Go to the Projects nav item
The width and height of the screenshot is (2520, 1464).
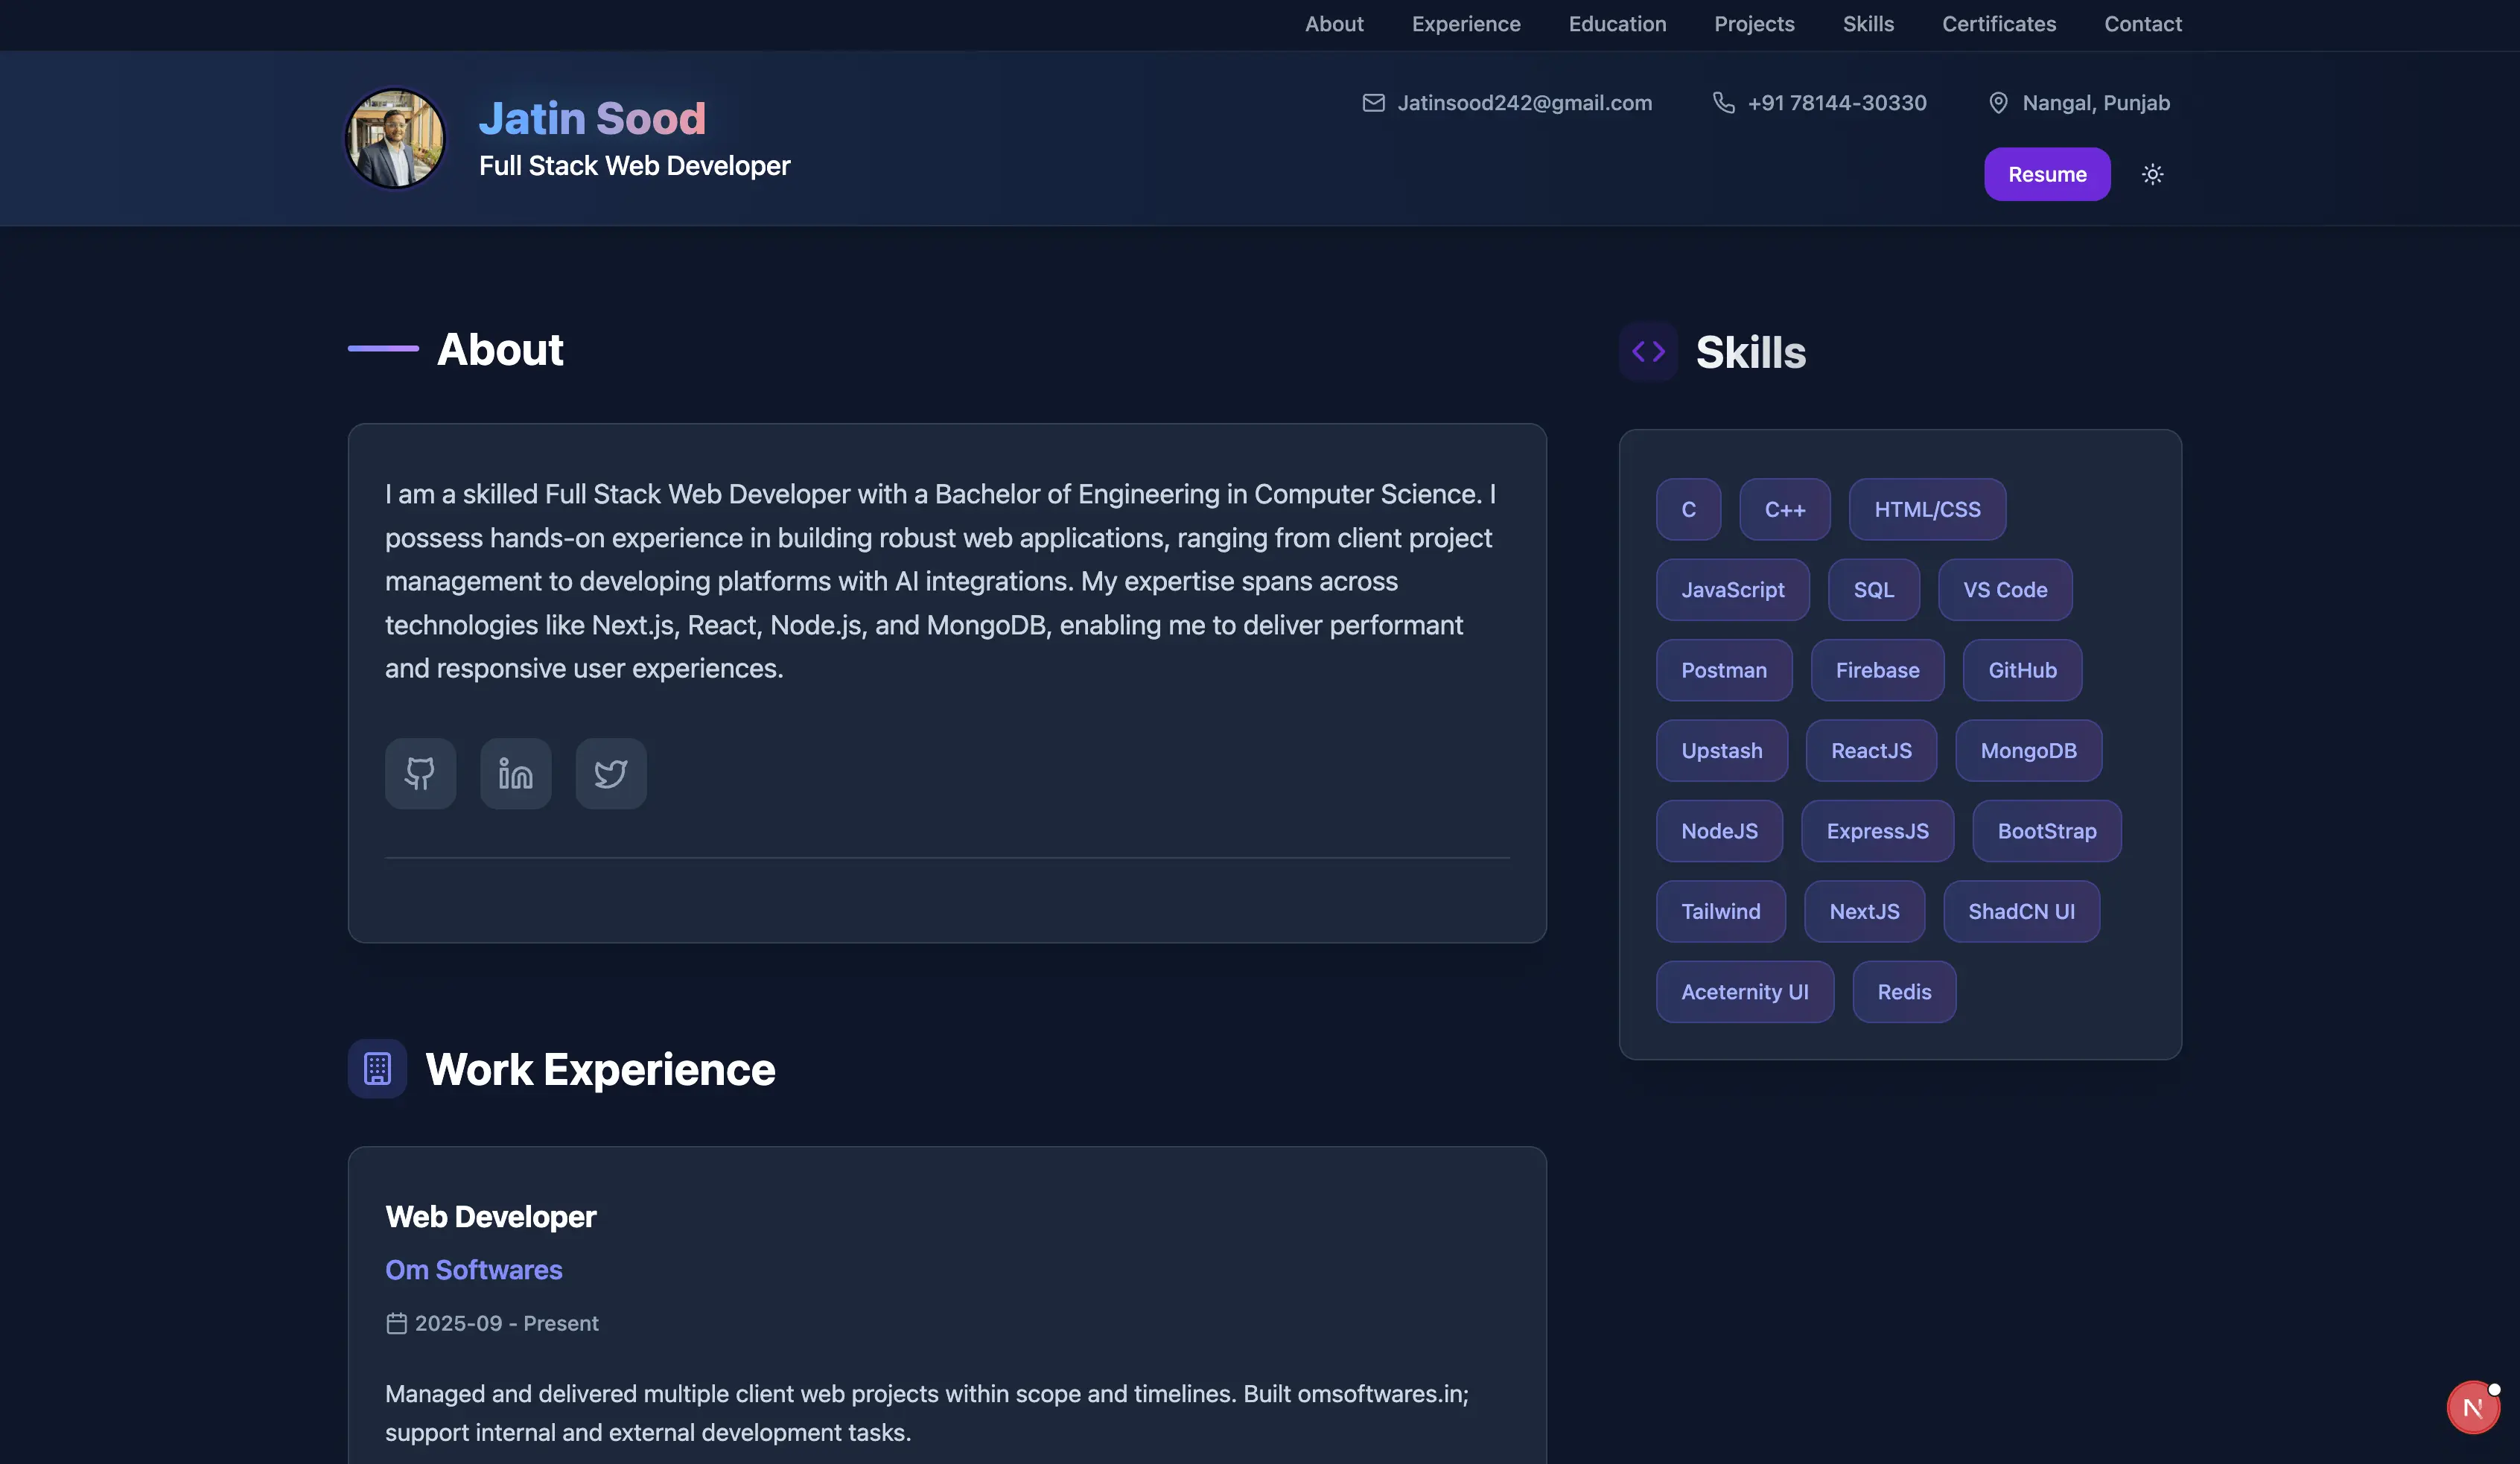(1754, 24)
